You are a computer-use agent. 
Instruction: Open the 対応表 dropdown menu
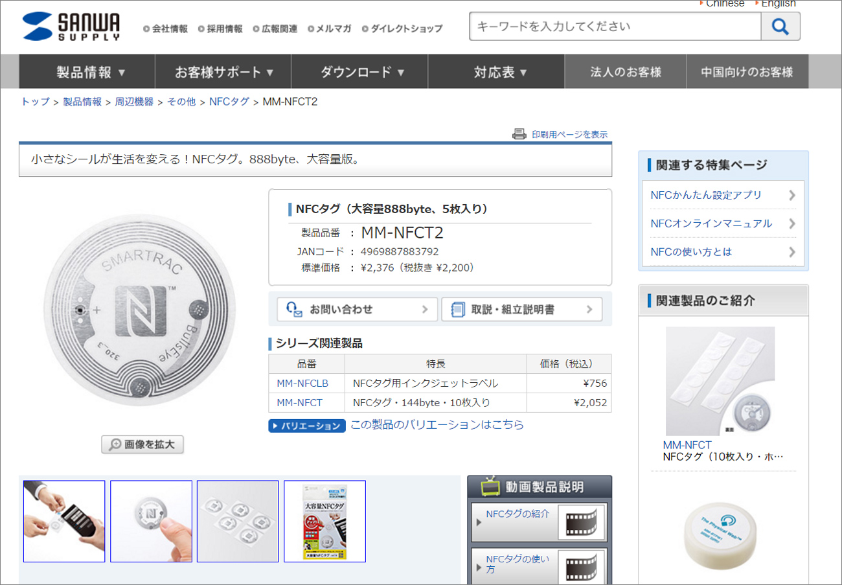click(496, 72)
